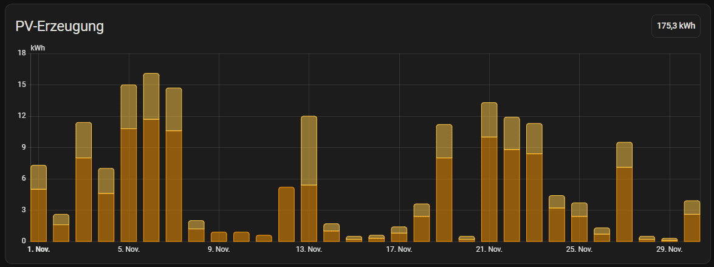Select the bar for 23 November
714x267 pixels.
pyautogui.click(x=535, y=182)
